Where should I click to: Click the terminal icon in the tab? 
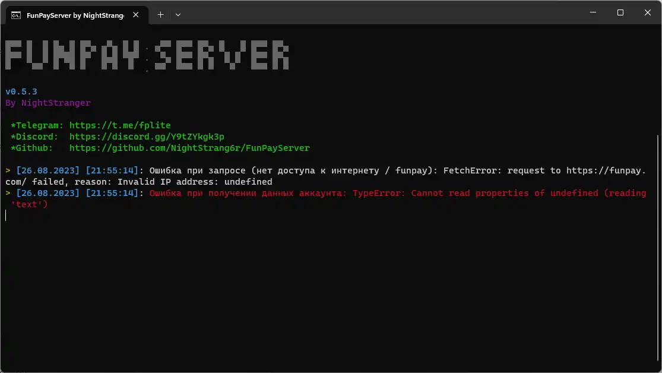pyautogui.click(x=16, y=15)
